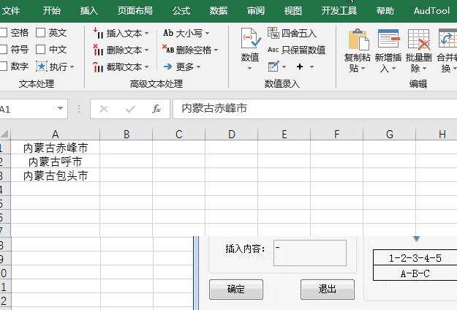The image size is (457, 310).
Task: Expand the 执行 dropdown arrow
Action: [x=72, y=67]
